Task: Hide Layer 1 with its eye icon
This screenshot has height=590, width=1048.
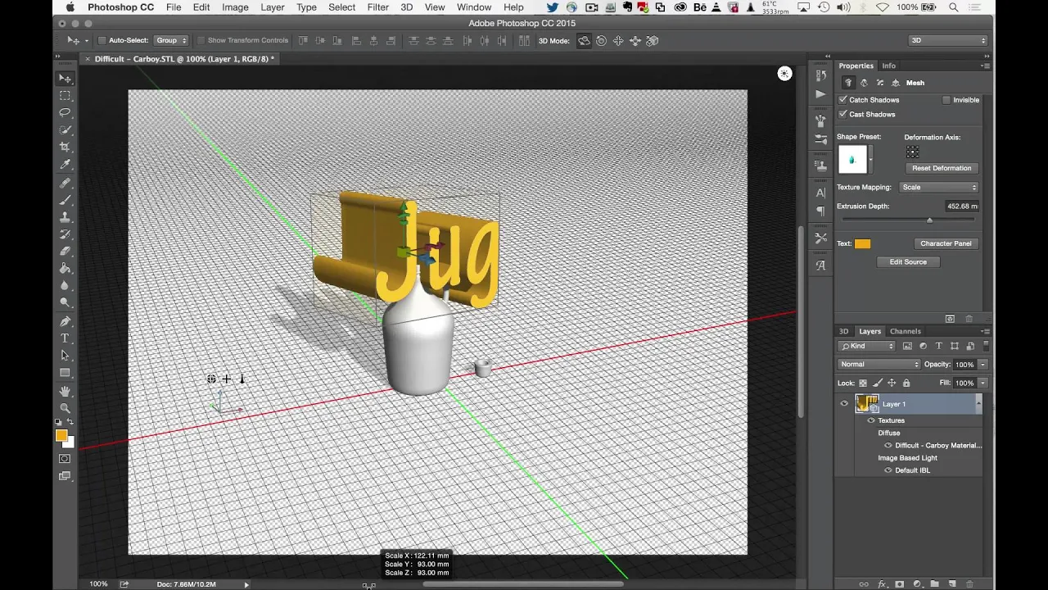Action: coord(844,403)
